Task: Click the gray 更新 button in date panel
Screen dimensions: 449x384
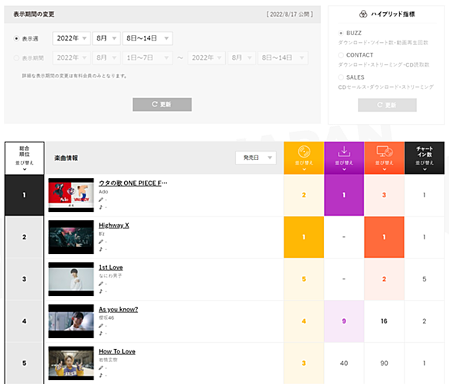Action: (x=162, y=104)
